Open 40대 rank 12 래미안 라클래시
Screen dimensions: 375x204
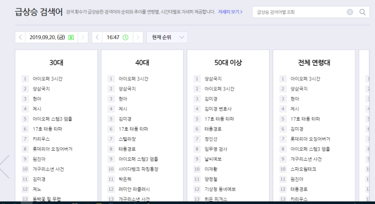click(x=134, y=189)
